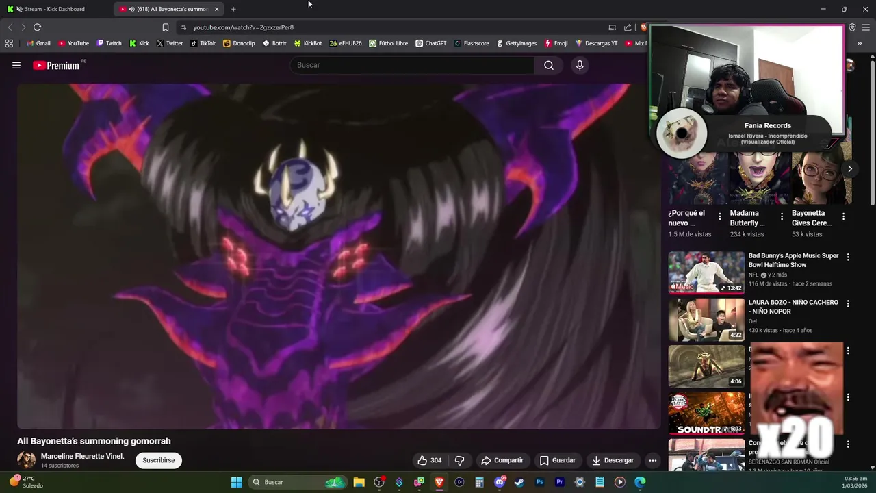Open Marceline Fleurette Vinel channel name
This screenshot has width=876, height=493.
click(x=83, y=456)
